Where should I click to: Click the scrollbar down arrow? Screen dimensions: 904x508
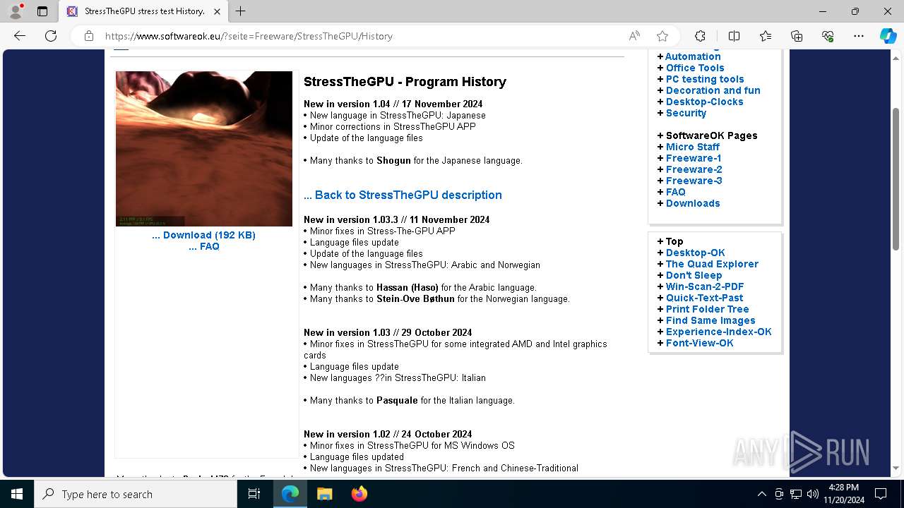(x=896, y=468)
